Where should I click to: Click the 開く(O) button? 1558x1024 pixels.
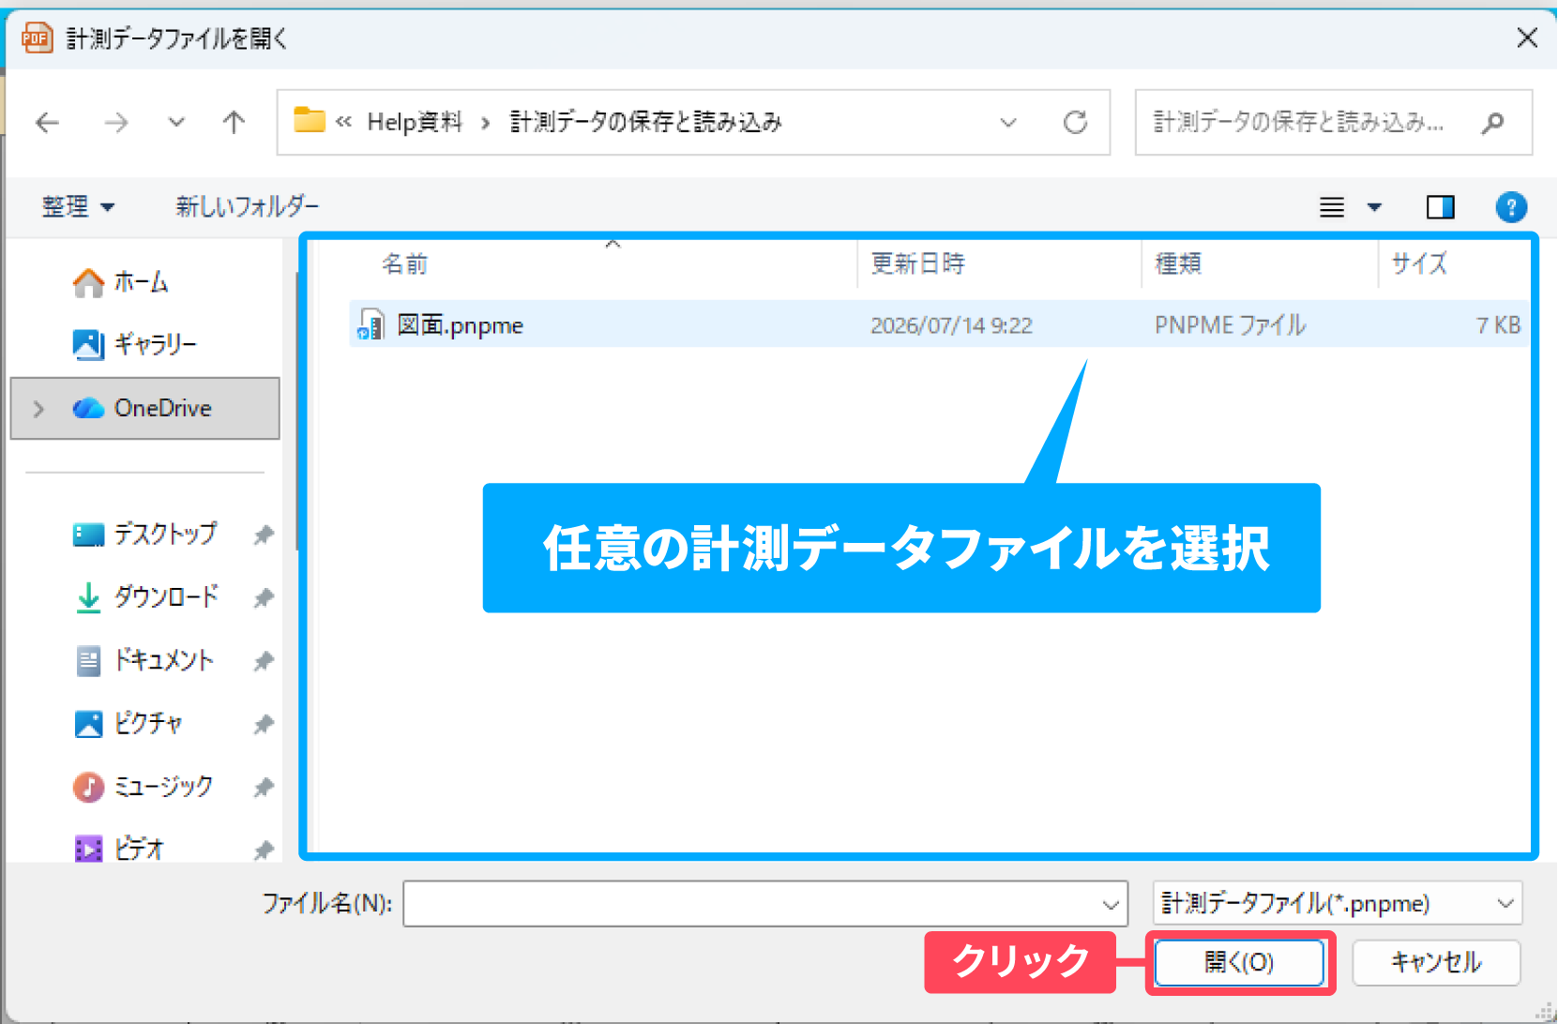tap(1239, 962)
